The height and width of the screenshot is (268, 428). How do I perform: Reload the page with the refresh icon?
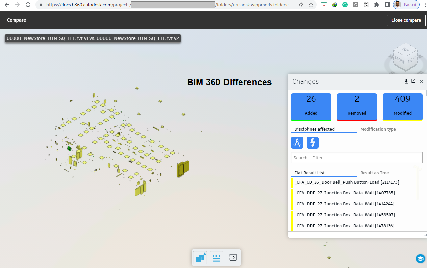coord(28,5)
